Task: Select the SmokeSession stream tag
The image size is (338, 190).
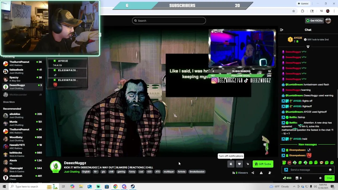Action: (197, 172)
